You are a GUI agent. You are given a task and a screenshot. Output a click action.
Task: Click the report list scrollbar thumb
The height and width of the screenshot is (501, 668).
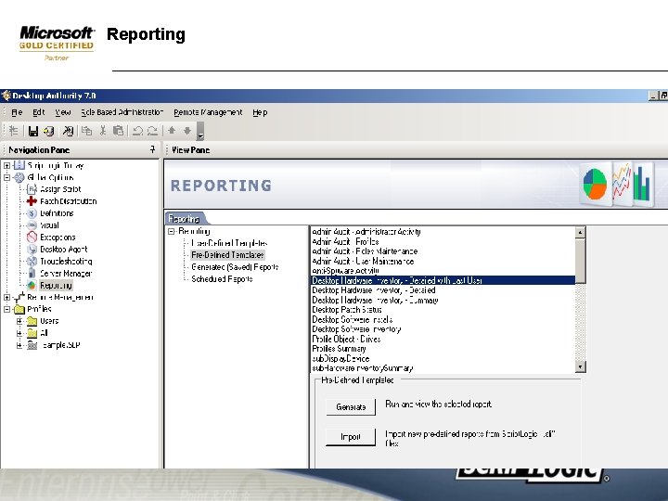(x=580, y=260)
